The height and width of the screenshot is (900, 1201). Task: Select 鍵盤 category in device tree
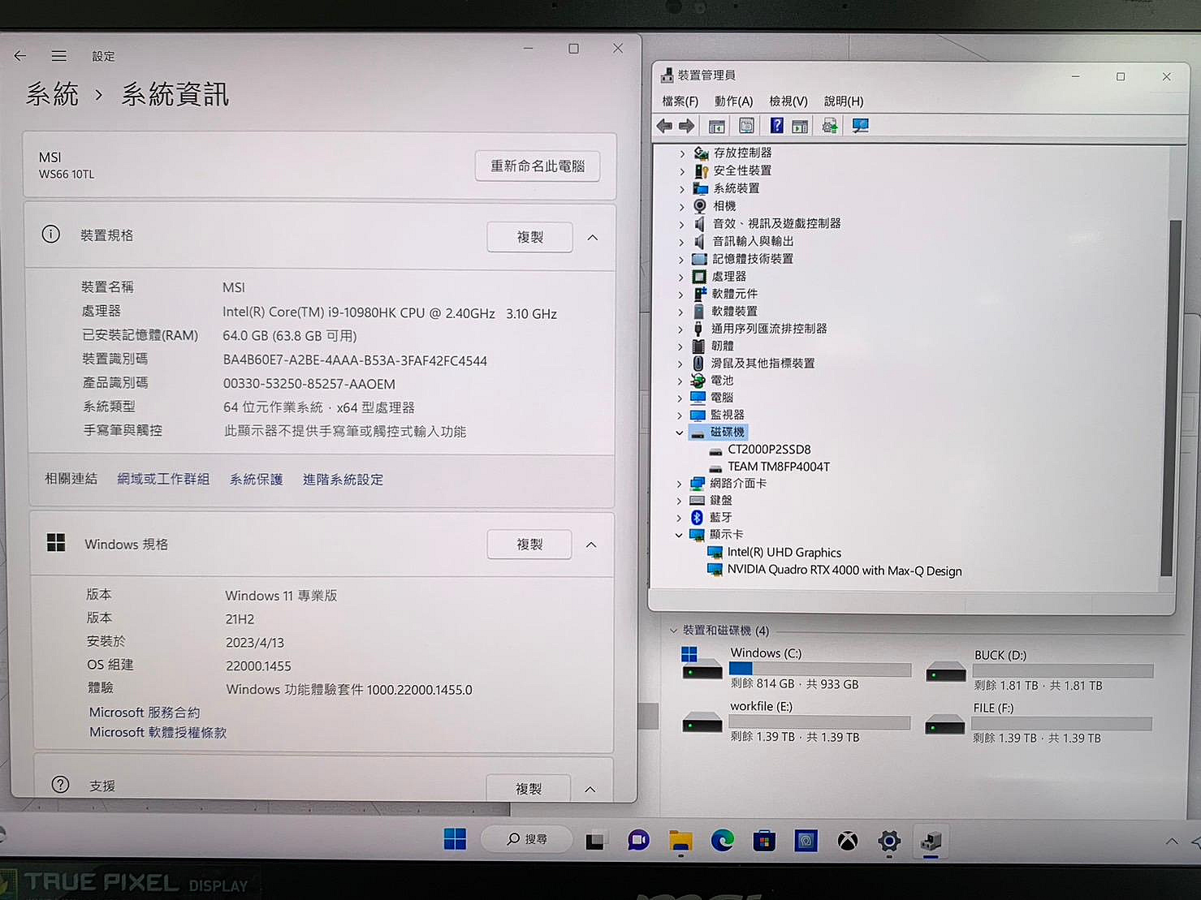click(x=721, y=501)
